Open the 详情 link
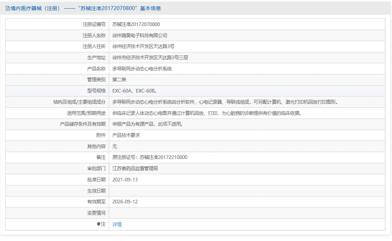This screenshot has height=241, width=392. pos(117,224)
